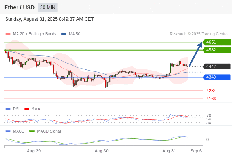The width and height of the screenshot is (232, 157).
Task: Click the RSI blue legend swatch
Action: 8,109
